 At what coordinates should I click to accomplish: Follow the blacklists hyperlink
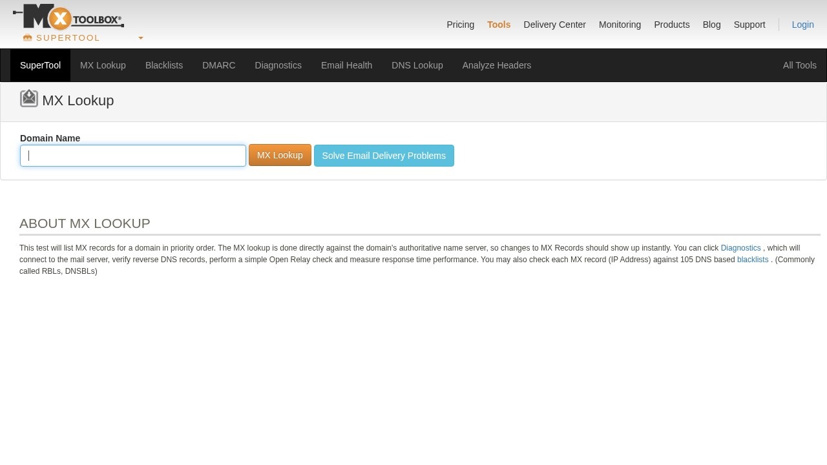point(753,260)
